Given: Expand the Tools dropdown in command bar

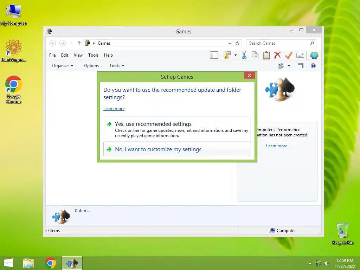Looking at the screenshot, I should point(117,66).
